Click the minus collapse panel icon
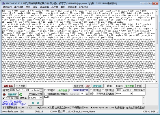This screenshot has width=160, height=115. [144, 86]
